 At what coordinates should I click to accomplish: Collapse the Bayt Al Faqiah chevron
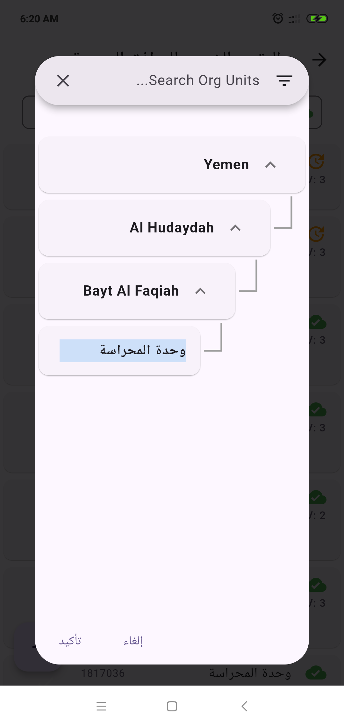pyautogui.click(x=200, y=291)
